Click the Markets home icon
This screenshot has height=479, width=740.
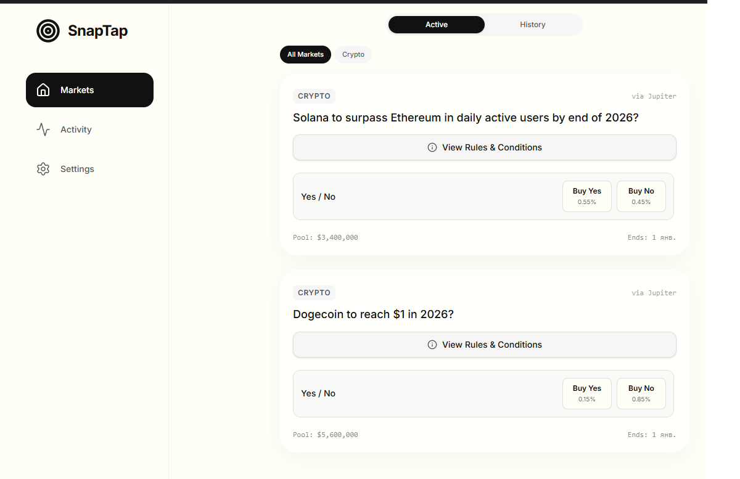(43, 90)
